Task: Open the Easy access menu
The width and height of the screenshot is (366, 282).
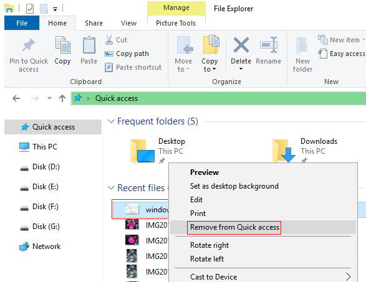Action: pyautogui.click(x=342, y=54)
